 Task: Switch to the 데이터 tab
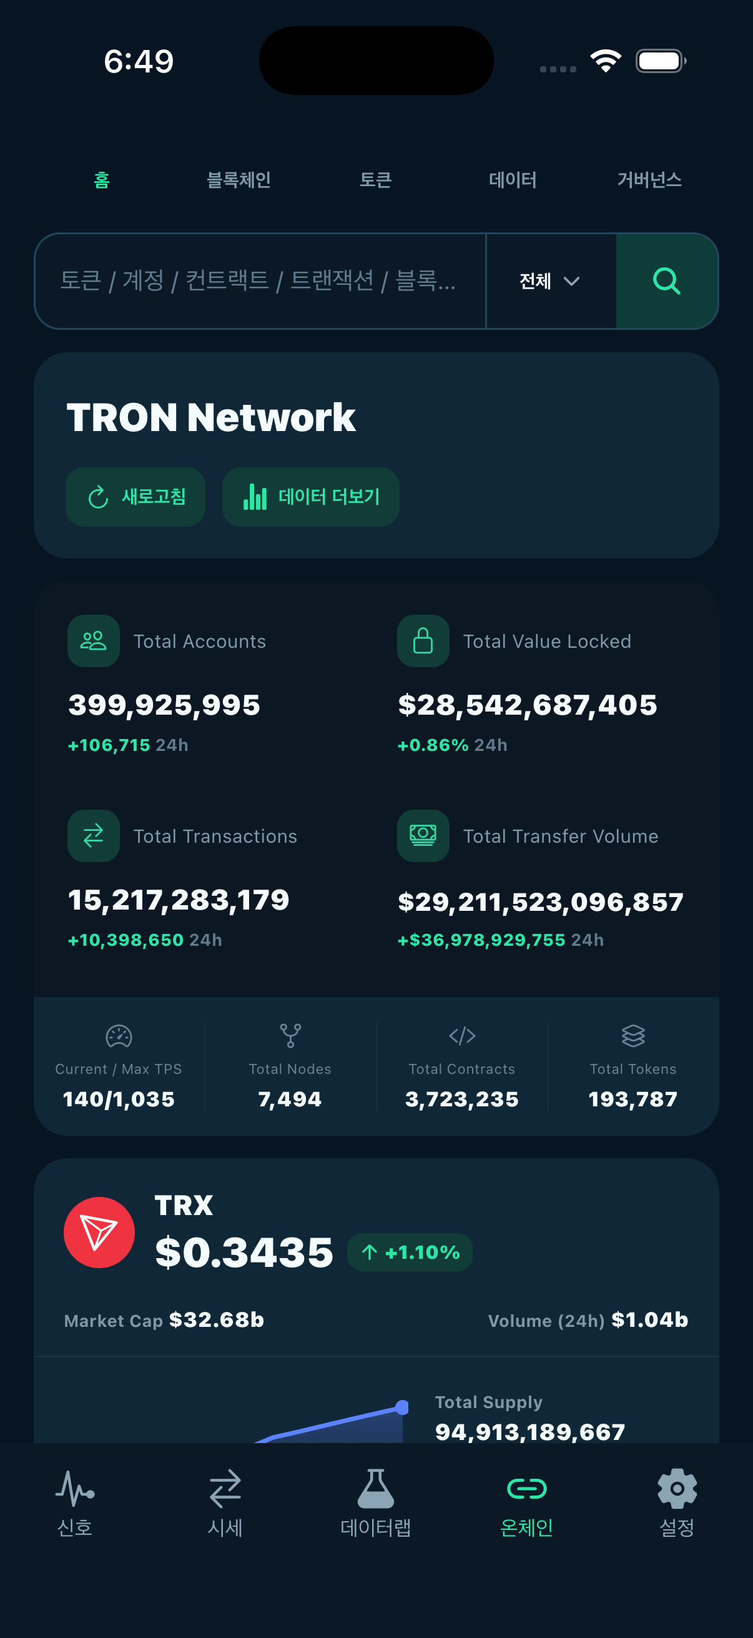513,180
